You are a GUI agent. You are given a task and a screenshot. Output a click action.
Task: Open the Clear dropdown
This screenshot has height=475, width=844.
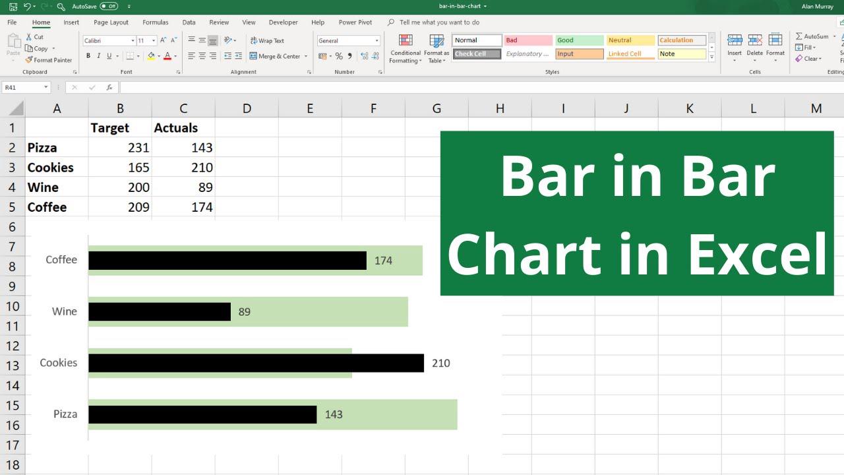808,59
